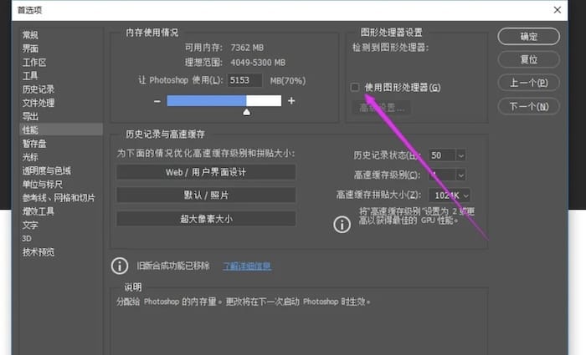The image size is (586, 355).
Task: Click the 确定 button
Action: click(x=528, y=37)
